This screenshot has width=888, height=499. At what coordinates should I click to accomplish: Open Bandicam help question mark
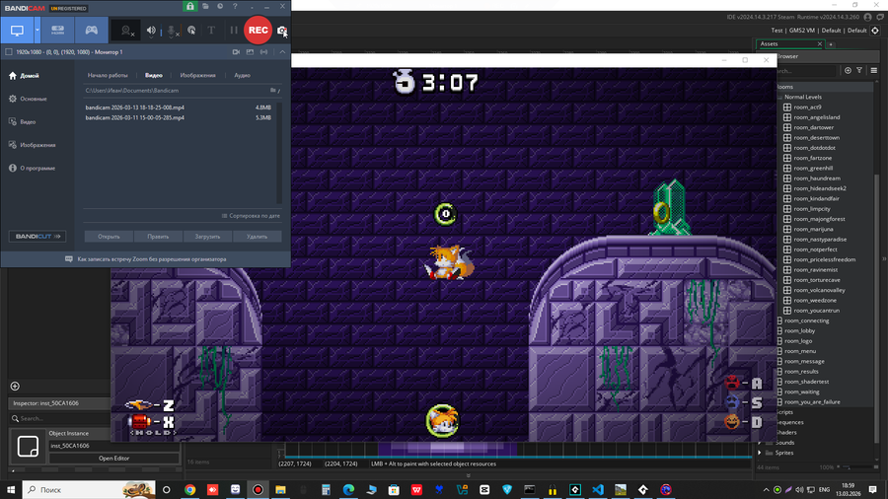click(x=235, y=6)
